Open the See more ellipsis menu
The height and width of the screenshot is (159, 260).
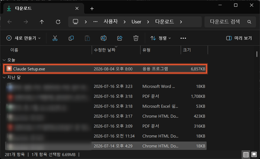pos(183,38)
